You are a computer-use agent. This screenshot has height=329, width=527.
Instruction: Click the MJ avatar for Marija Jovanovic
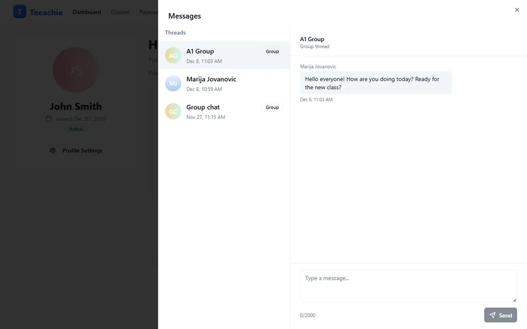pyautogui.click(x=173, y=84)
